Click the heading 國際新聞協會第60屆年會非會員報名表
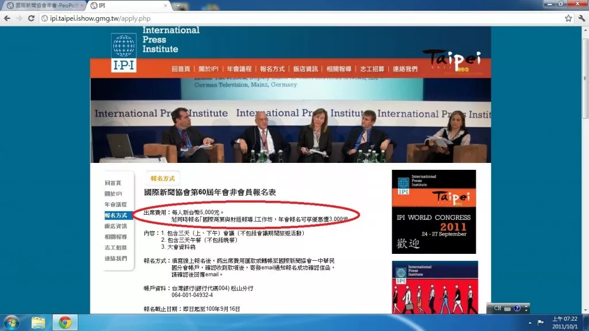 click(x=210, y=192)
